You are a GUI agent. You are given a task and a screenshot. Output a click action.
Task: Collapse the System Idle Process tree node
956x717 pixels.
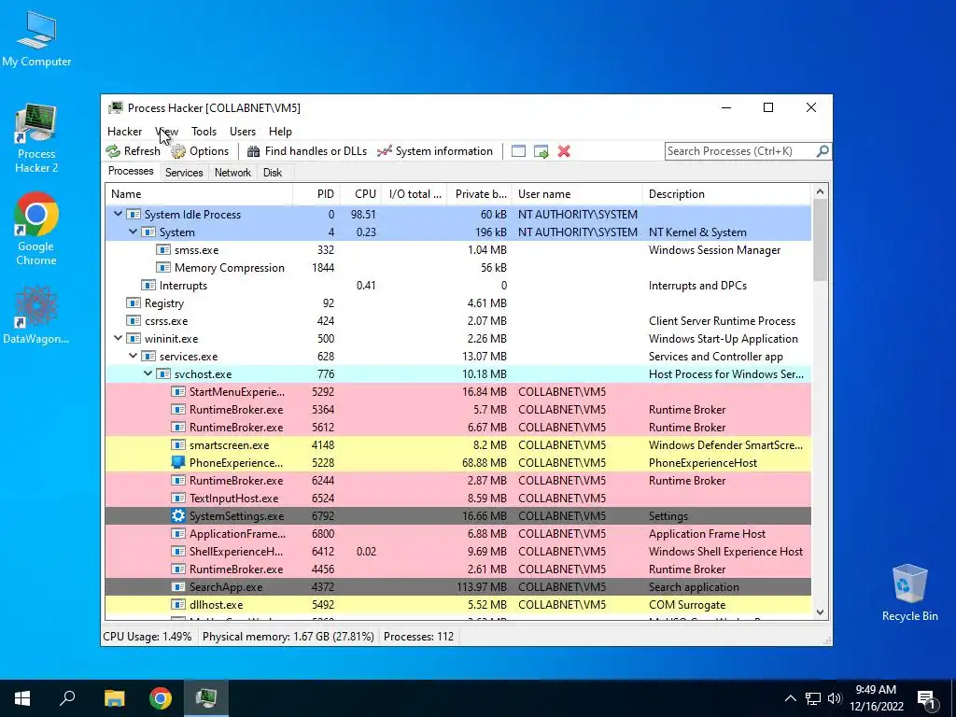(x=118, y=214)
